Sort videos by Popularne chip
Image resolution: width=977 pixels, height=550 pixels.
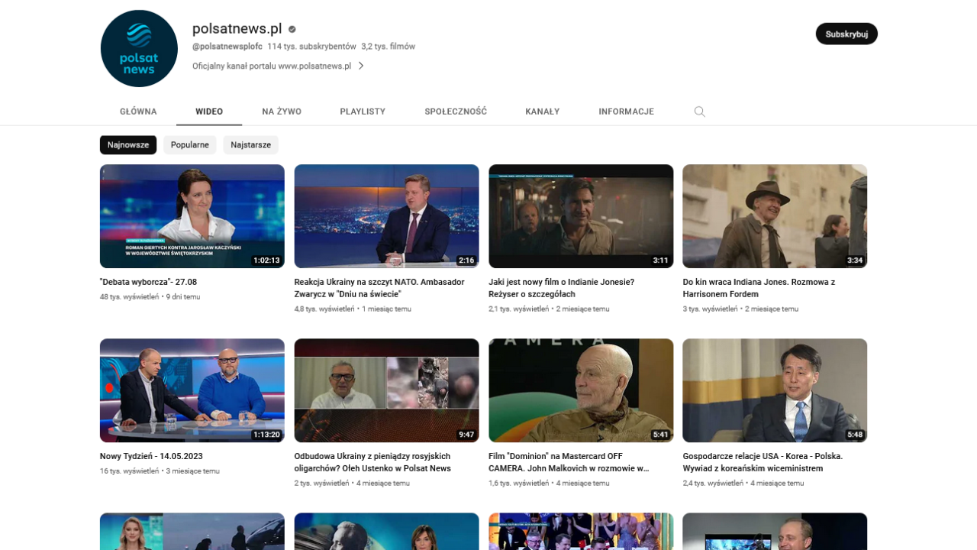190,145
